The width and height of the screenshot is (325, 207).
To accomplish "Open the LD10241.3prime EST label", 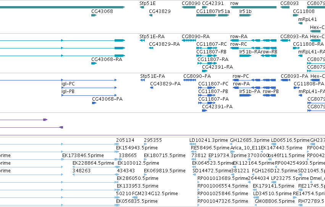I will [x=209, y=140].
